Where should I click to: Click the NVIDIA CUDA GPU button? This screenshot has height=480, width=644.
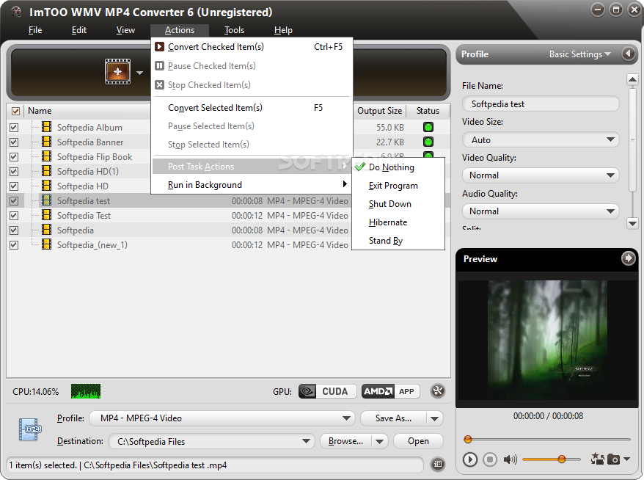(327, 391)
